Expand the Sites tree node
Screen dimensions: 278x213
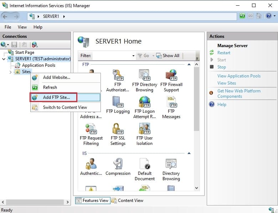pos(10,72)
